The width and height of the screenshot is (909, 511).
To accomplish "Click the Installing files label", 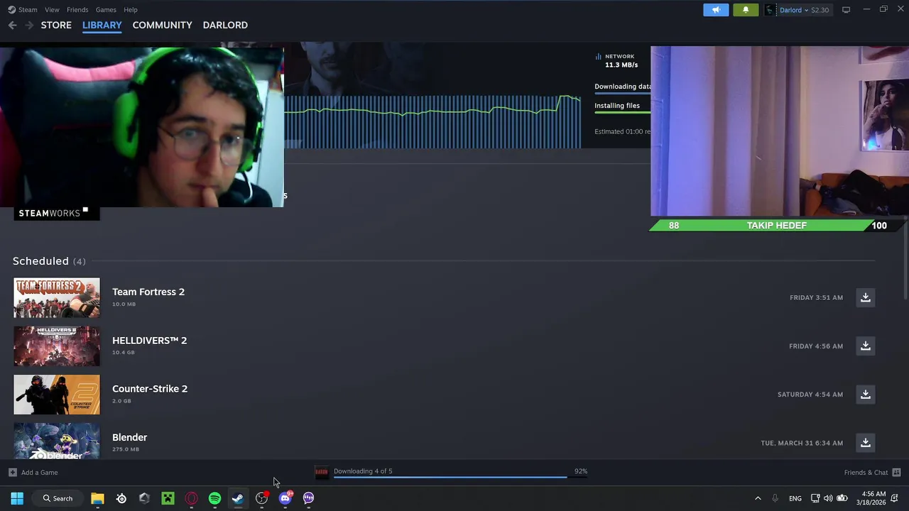I will (617, 106).
